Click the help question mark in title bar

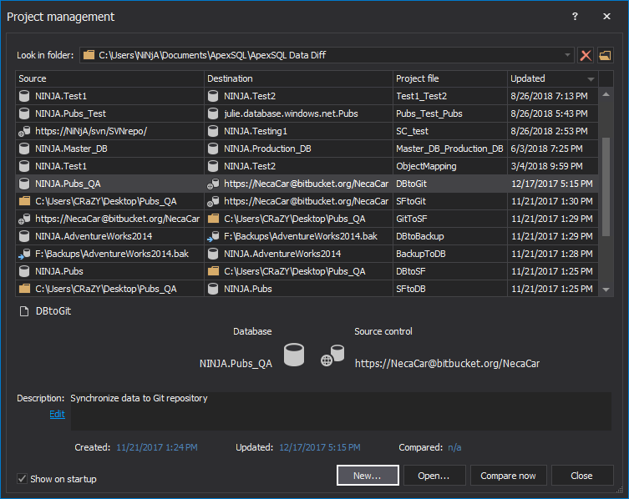click(x=575, y=17)
